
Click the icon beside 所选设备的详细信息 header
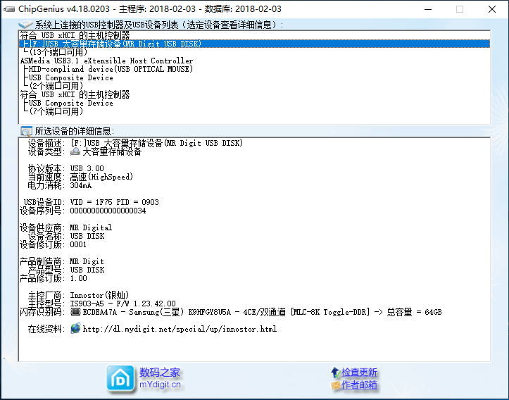coord(26,131)
